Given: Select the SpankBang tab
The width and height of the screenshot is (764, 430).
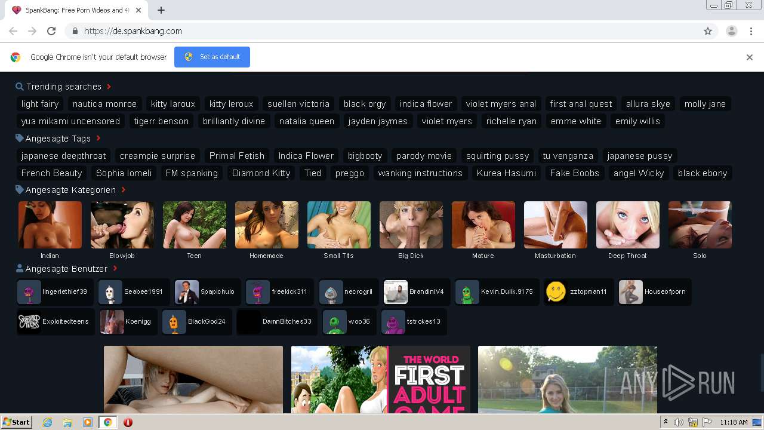Looking at the screenshot, I should (x=78, y=10).
